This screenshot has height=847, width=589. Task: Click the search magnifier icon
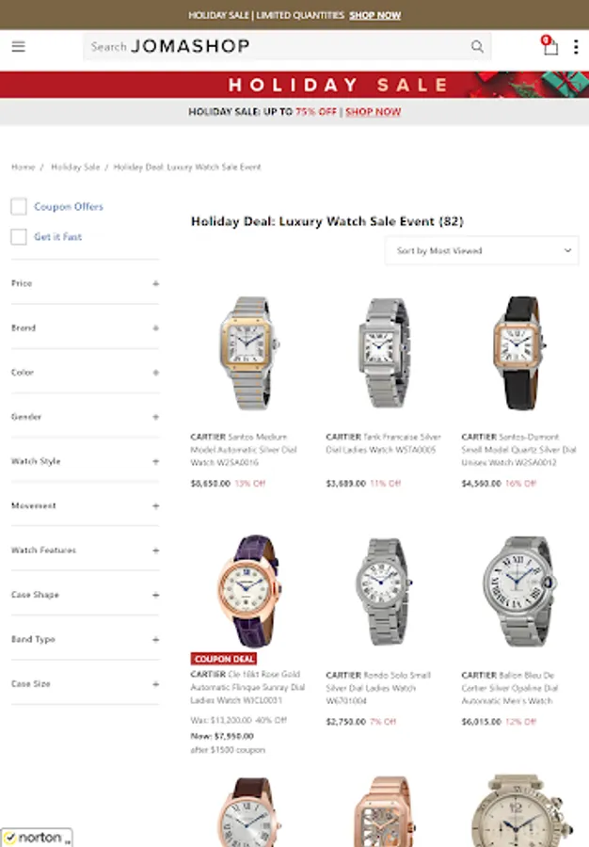[x=477, y=46]
